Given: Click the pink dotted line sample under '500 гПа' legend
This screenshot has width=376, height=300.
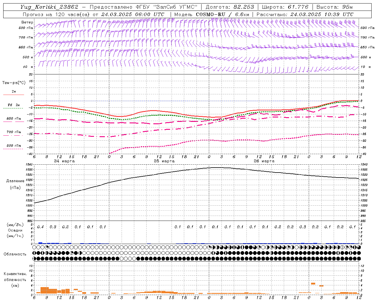Looking at the screenshot, I should tap(13, 149).
